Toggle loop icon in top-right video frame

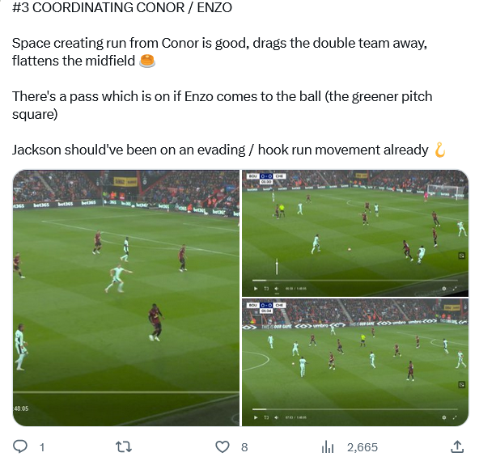tap(266, 289)
